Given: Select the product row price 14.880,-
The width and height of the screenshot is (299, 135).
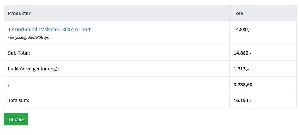Looking at the screenshot, I should 242,29.
